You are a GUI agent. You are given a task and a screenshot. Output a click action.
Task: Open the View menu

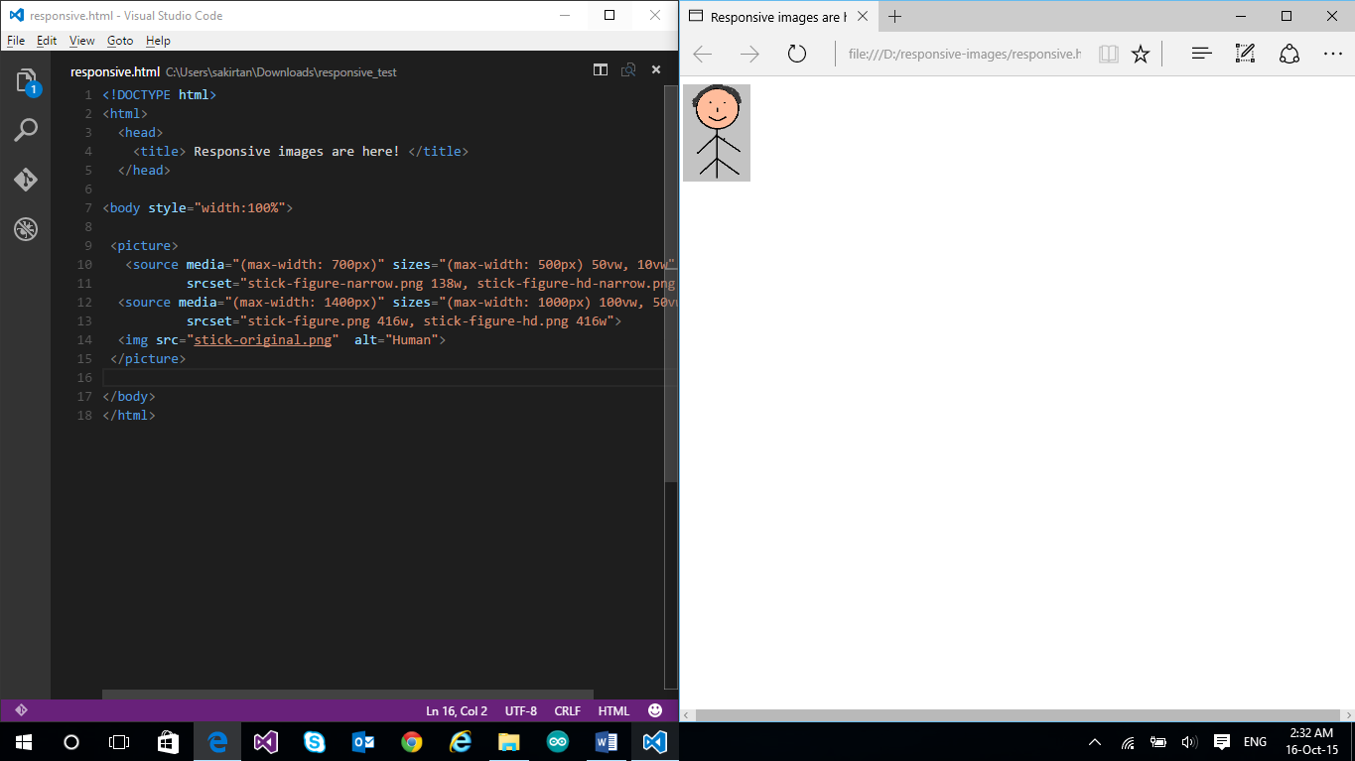pyautogui.click(x=81, y=41)
